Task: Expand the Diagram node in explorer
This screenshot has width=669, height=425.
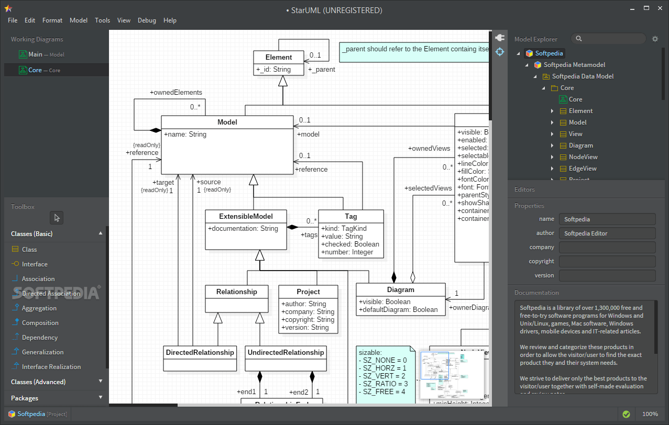Action: click(552, 146)
